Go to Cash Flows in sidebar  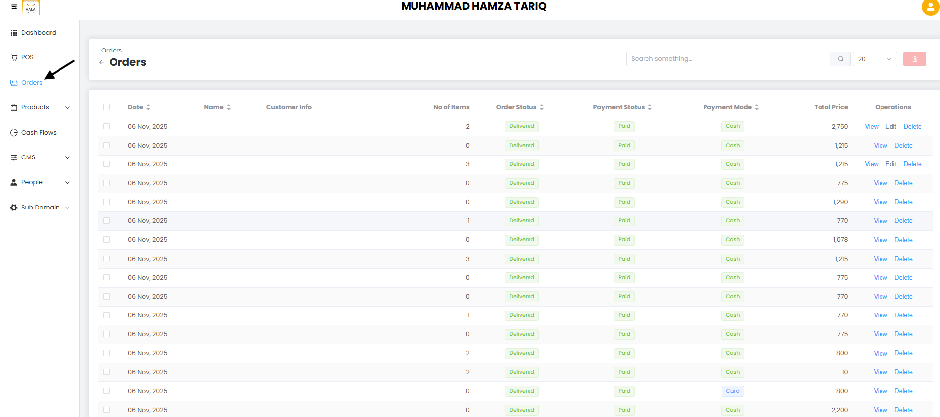(38, 133)
